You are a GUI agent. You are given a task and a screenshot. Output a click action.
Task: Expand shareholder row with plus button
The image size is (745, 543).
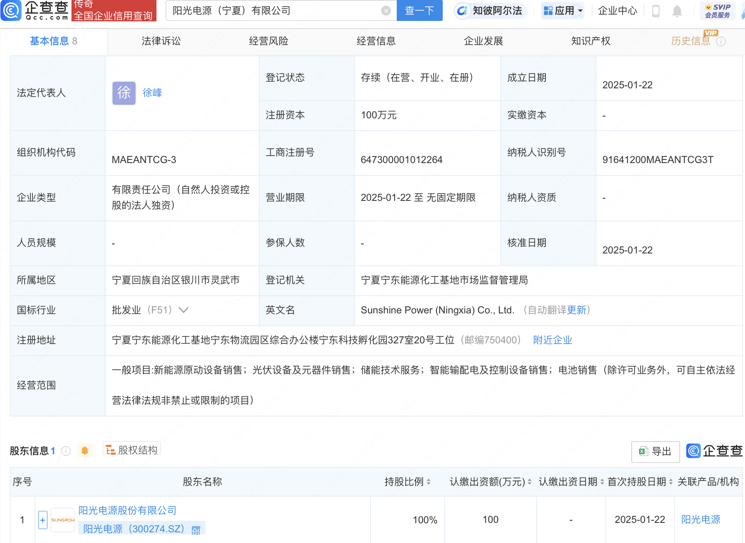coord(43,520)
